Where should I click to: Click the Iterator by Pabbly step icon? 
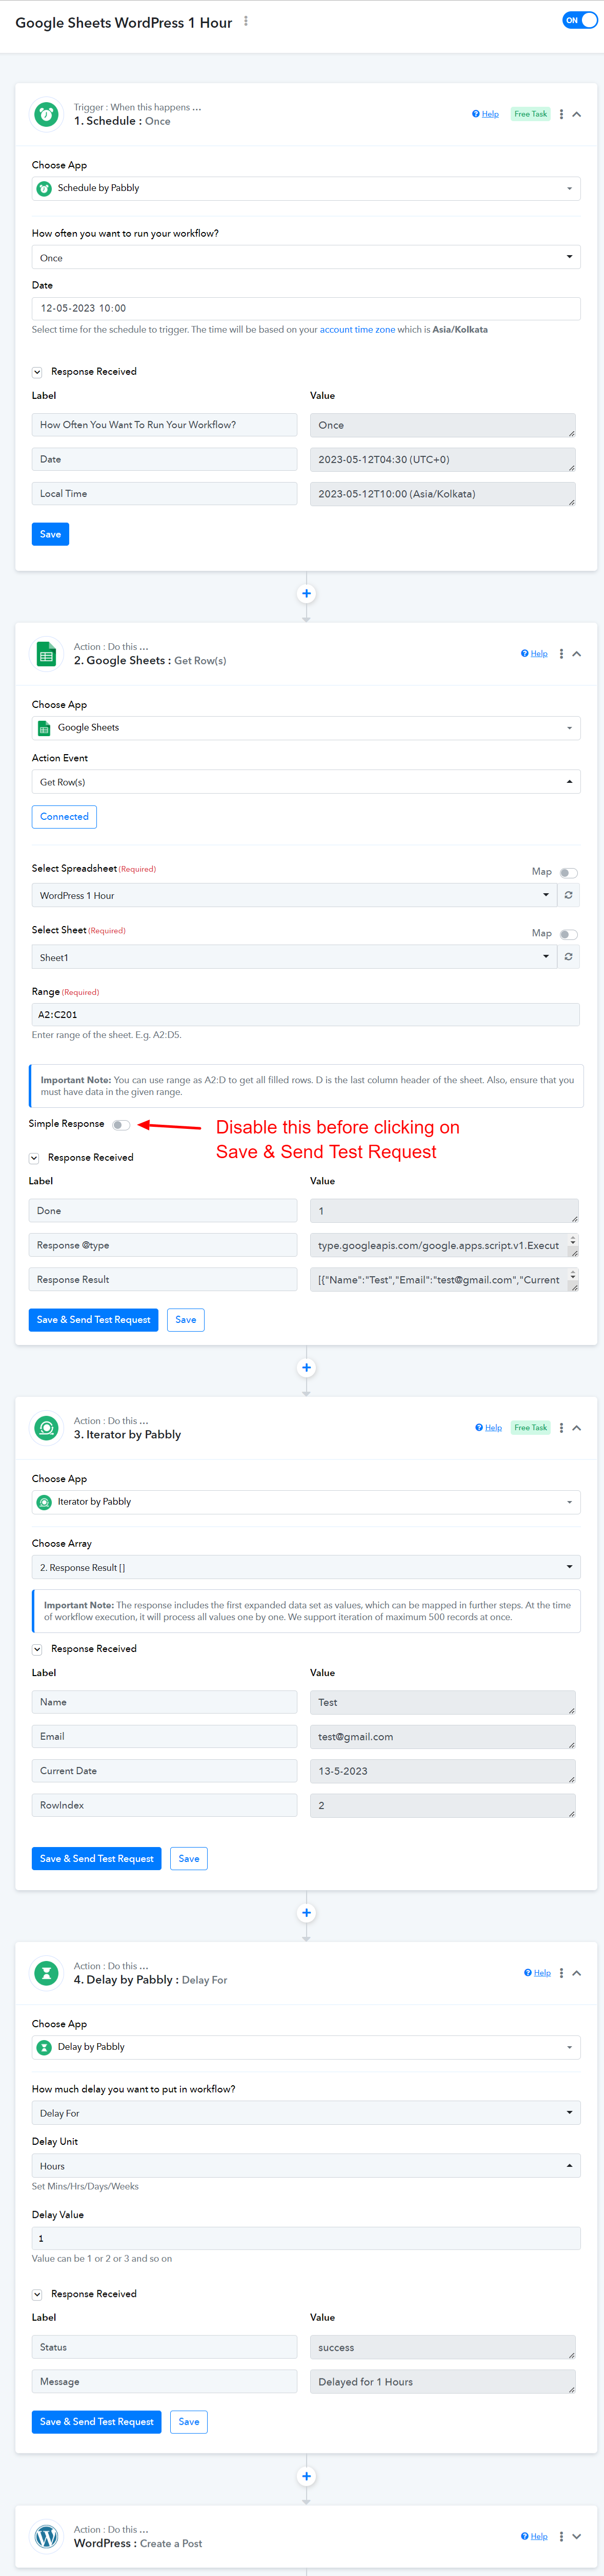pyautogui.click(x=46, y=1428)
